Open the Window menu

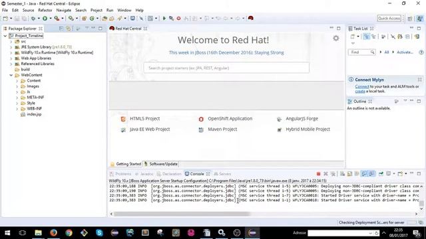(x=124, y=11)
